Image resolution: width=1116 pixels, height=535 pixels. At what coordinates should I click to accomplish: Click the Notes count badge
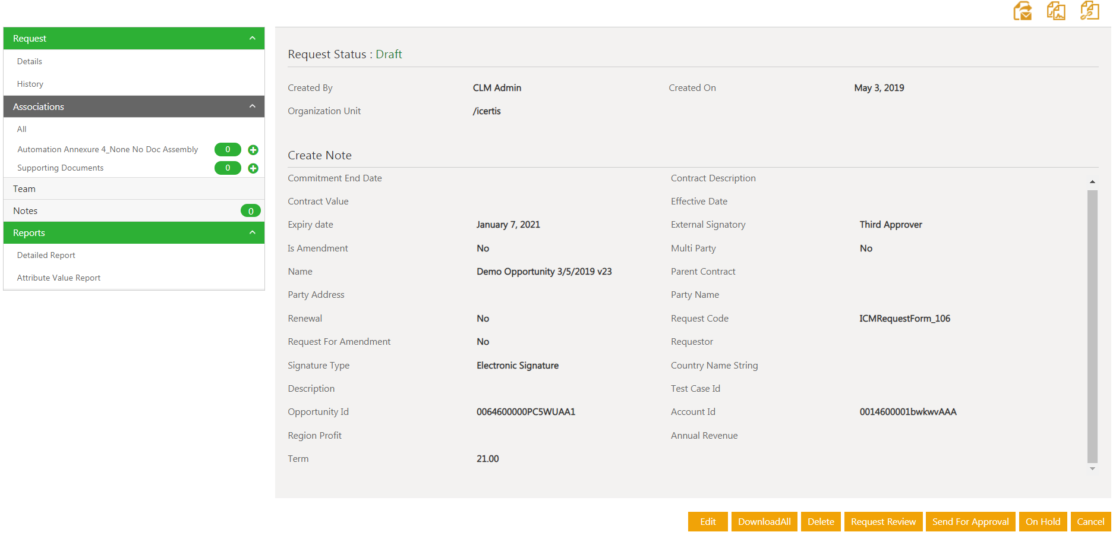tap(250, 211)
